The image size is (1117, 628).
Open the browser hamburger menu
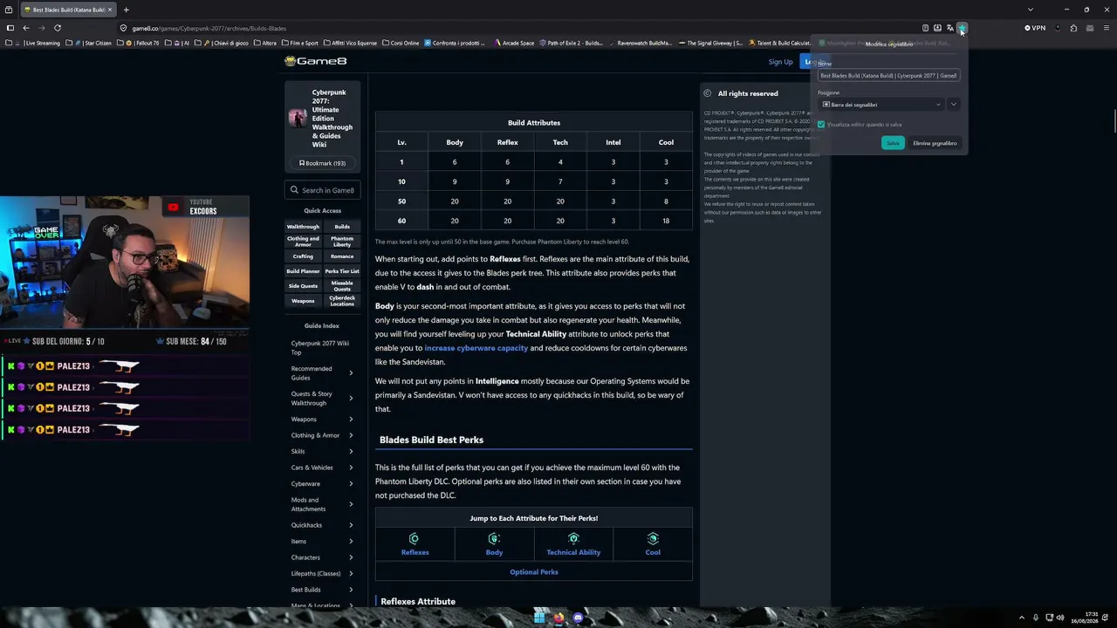(x=1107, y=28)
